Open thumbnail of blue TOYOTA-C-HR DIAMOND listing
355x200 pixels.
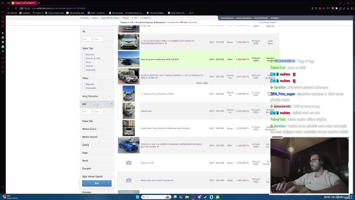(129, 145)
